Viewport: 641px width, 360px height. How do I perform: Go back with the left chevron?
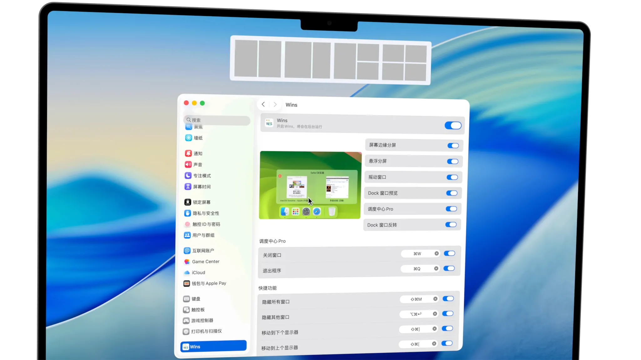click(x=263, y=104)
